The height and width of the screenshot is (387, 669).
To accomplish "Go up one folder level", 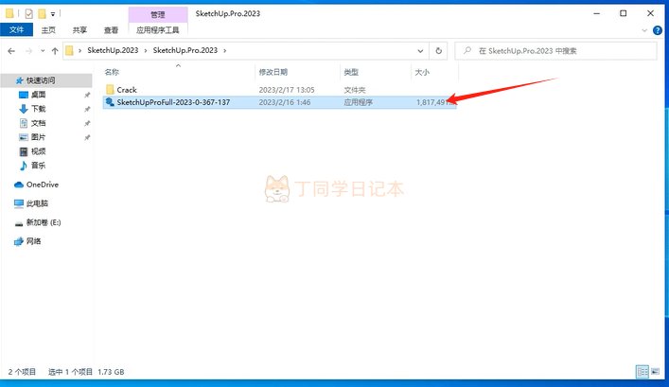I will [55, 51].
